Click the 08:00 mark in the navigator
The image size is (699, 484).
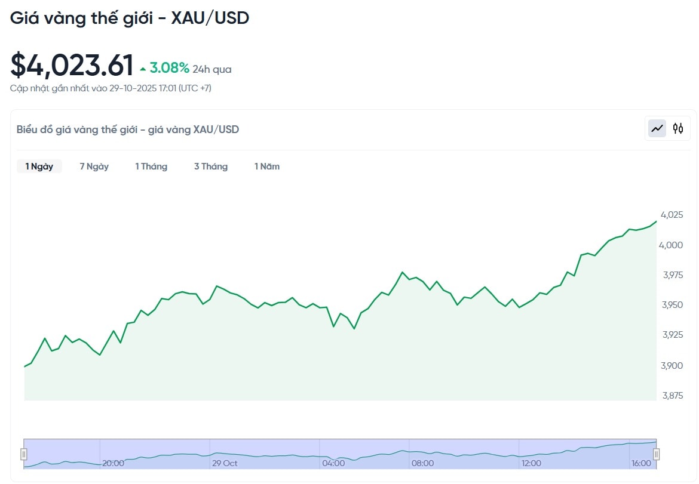coord(422,463)
